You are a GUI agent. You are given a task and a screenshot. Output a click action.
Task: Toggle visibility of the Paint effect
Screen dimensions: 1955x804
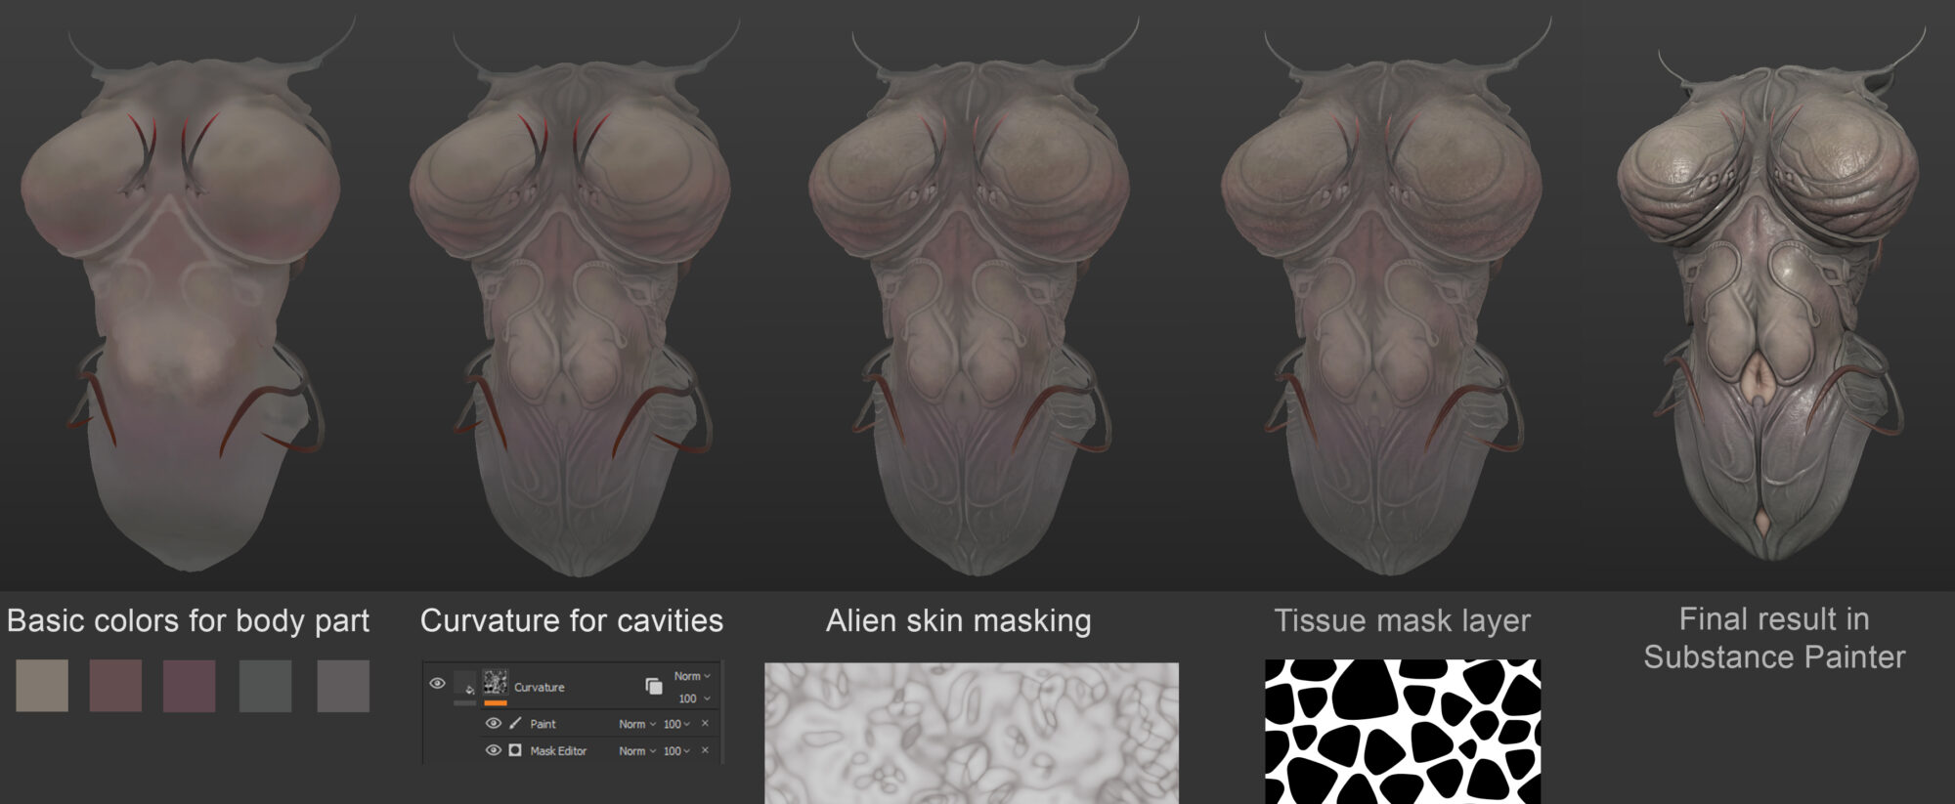coord(494,723)
